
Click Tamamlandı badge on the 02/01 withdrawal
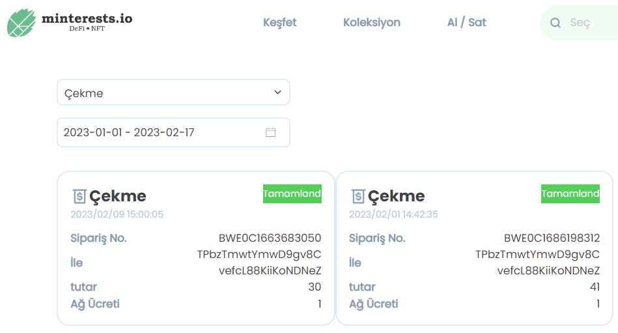tap(570, 194)
